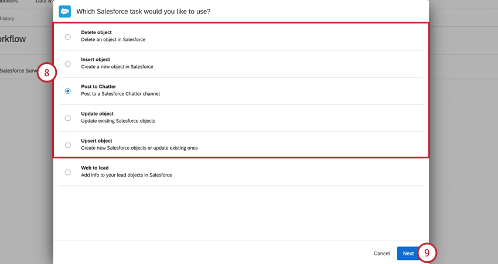Open the history tab in the background
The image size is (498, 264).
pos(7,19)
